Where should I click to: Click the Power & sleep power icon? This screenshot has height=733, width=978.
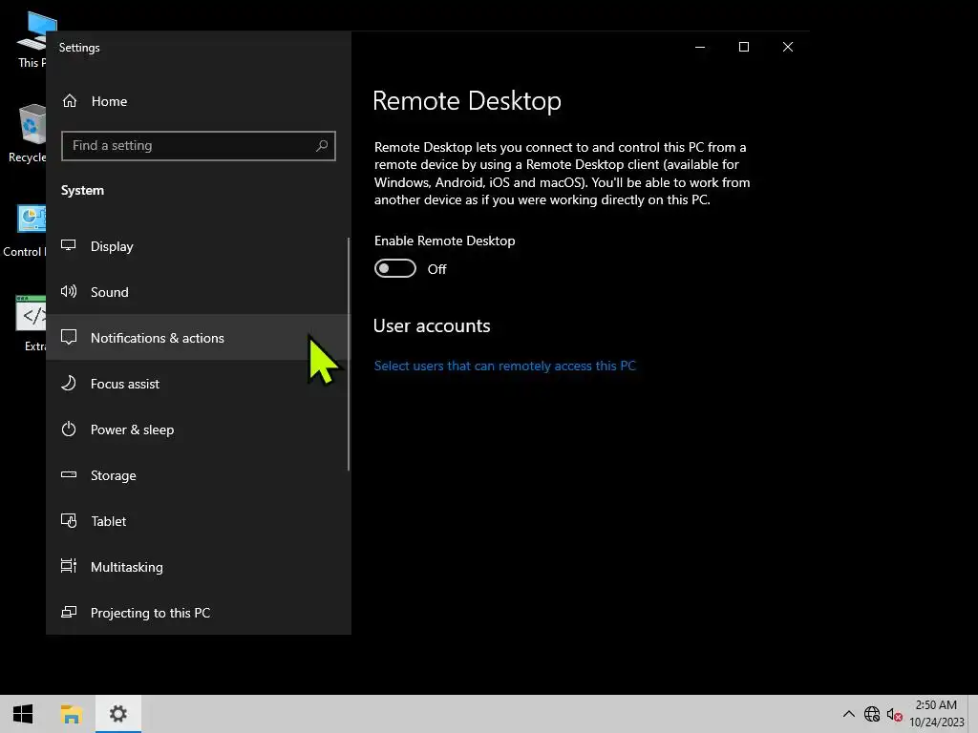[69, 429]
